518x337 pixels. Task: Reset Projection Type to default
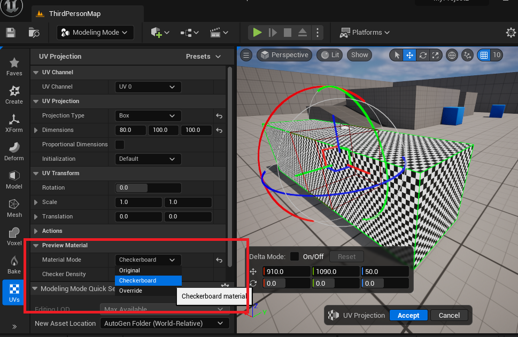[x=219, y=116]
